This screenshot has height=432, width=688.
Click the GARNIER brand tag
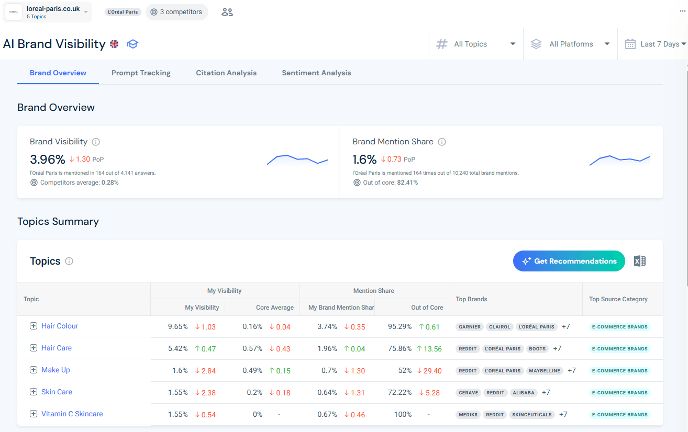(469, 327)
